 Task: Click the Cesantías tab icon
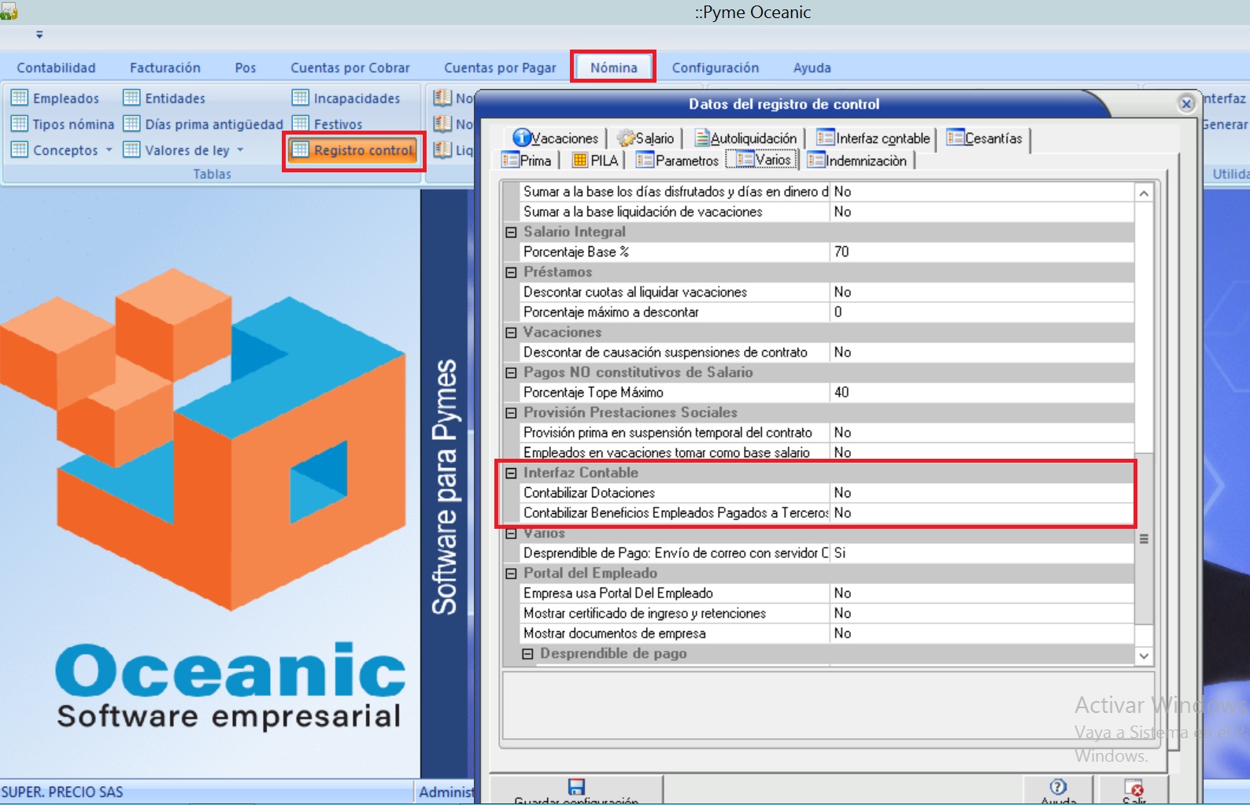click(x=956, y=138)
